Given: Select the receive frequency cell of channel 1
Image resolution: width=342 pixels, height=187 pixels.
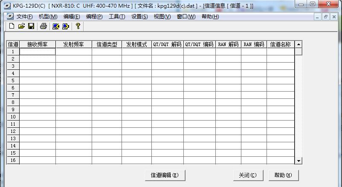Looking at the screenshot, I should [38, 52].
